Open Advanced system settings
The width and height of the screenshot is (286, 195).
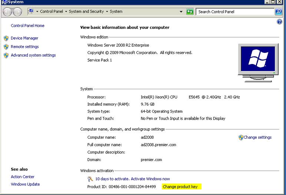(33, 55)
